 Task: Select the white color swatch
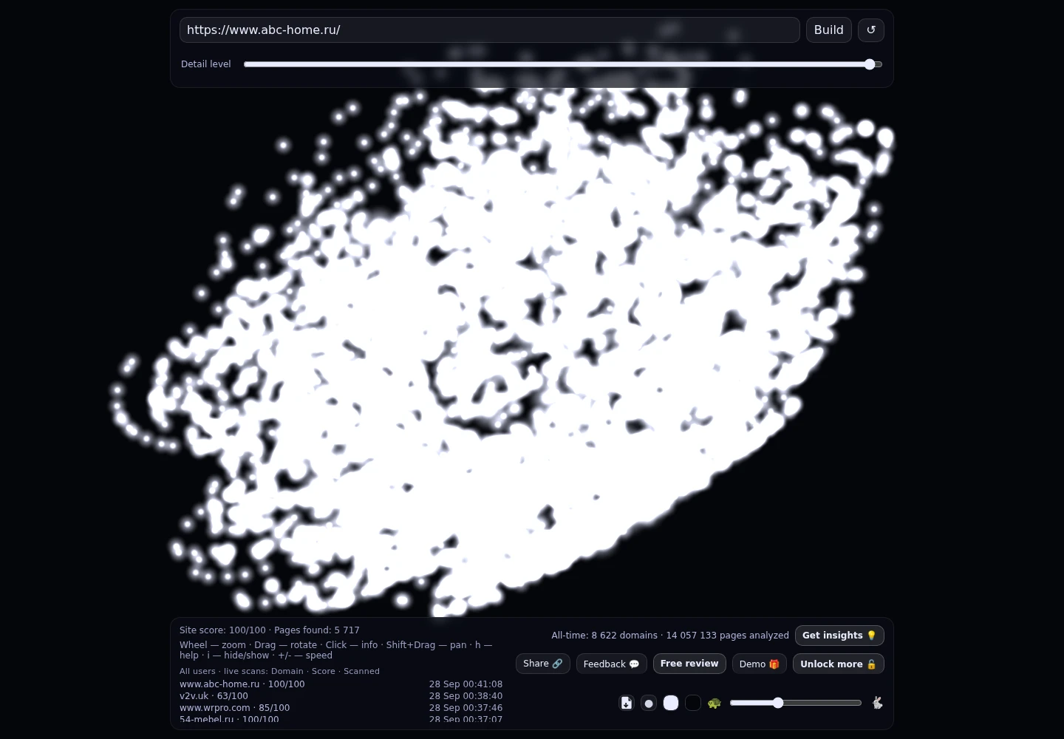click(671, 703)
